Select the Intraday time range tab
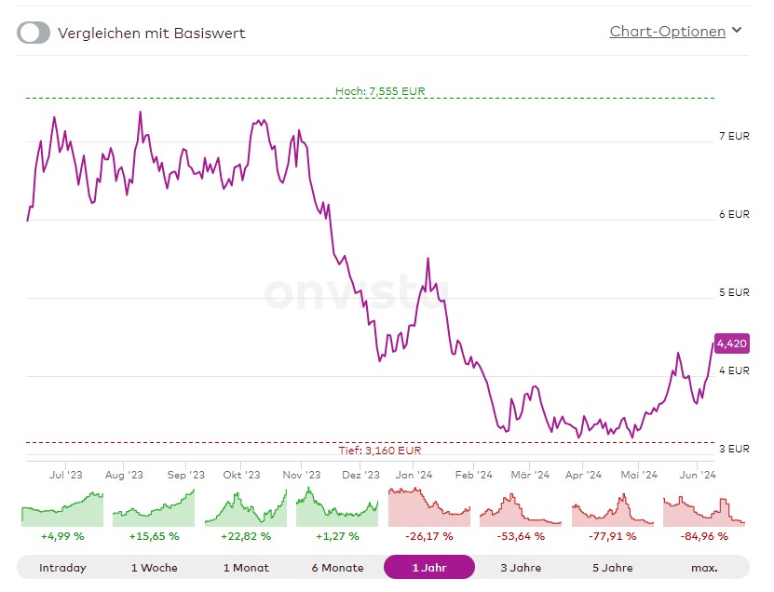774x592 pixels. 63,567
